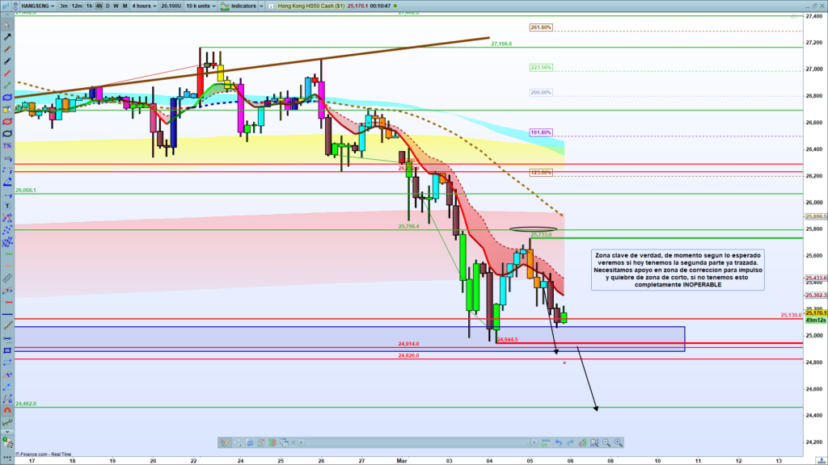Toggle the weekly W timeframe
The image size is (828, 465).
[x=116, y=6]
